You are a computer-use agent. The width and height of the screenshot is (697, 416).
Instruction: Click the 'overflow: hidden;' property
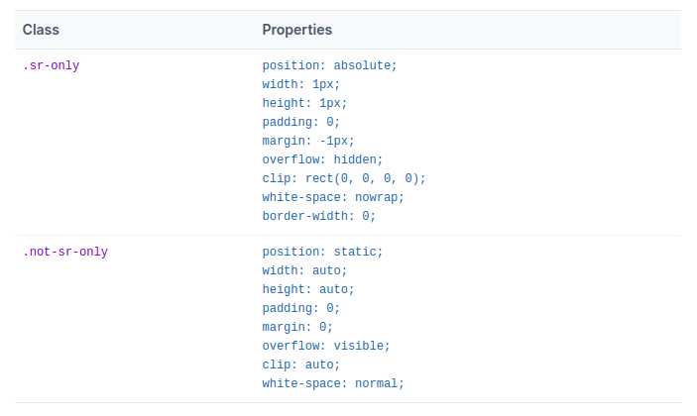point(322,159)
